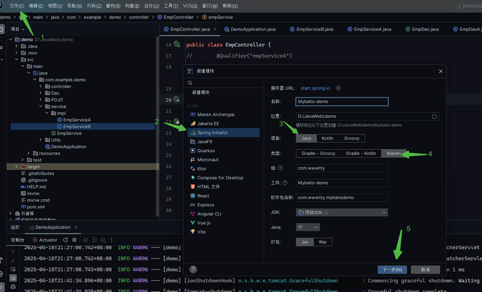Select Spring Initializr generator
The width and height of the screenshot is (482, 292).
pyautogui.click(x=223, y=132)
